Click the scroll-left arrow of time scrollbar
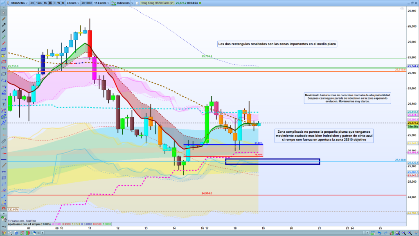This screenshot has width=419, height=236. tap(43, 233)
